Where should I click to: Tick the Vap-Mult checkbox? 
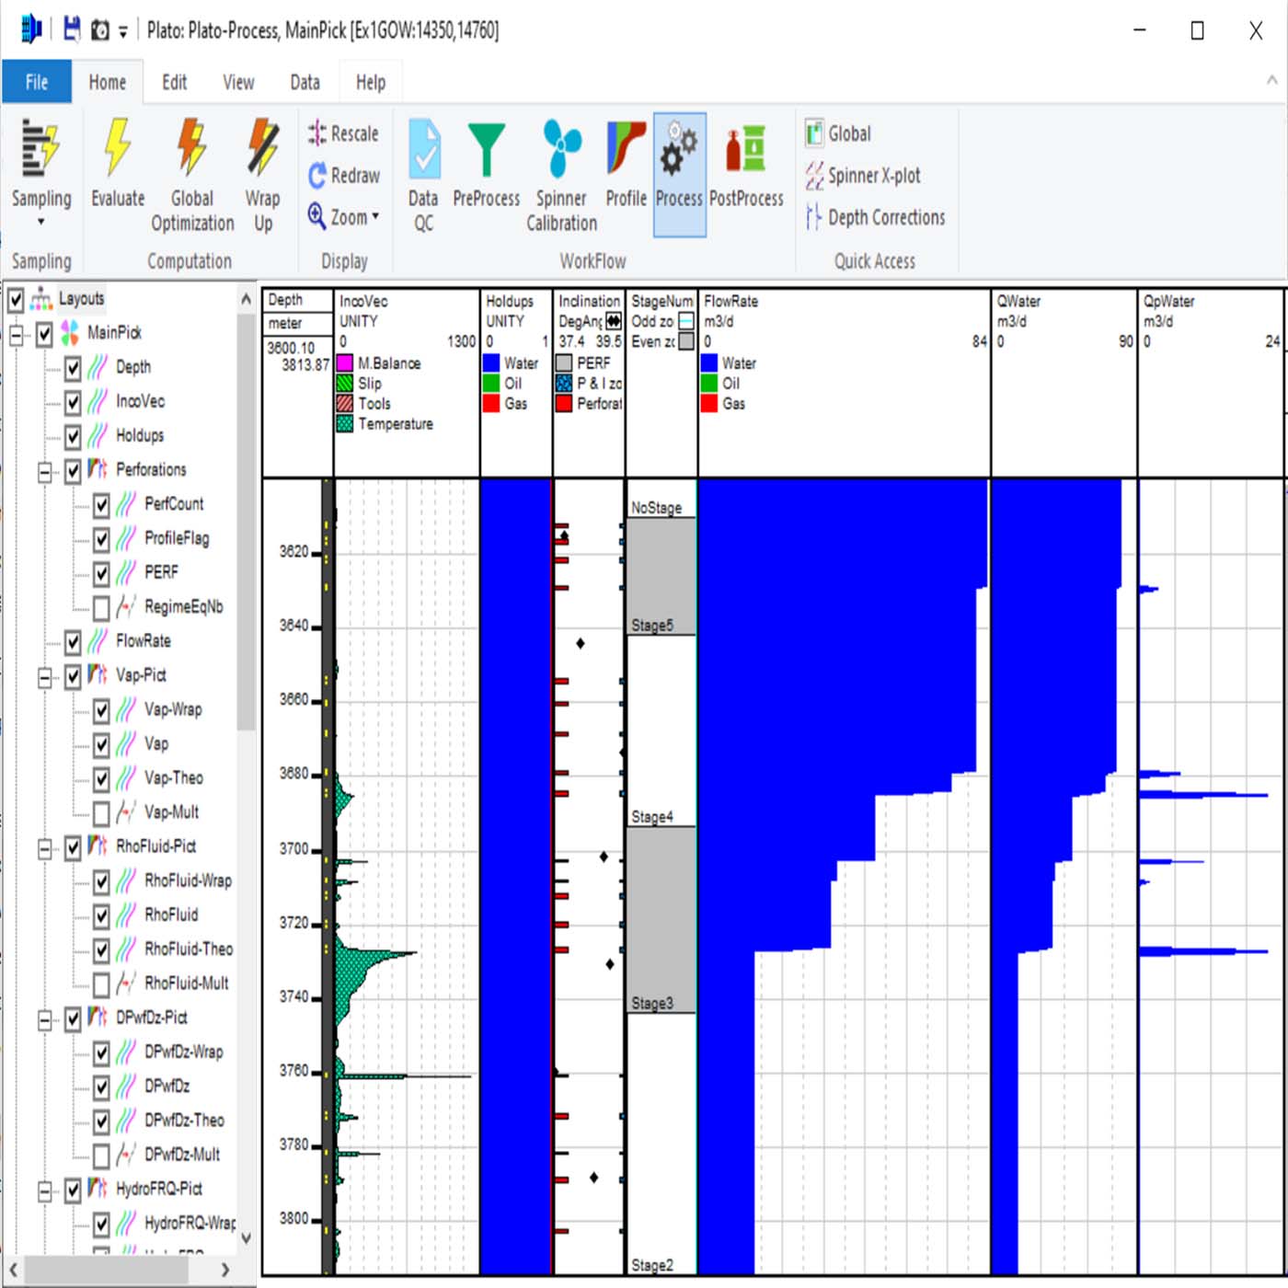[101, 813]
